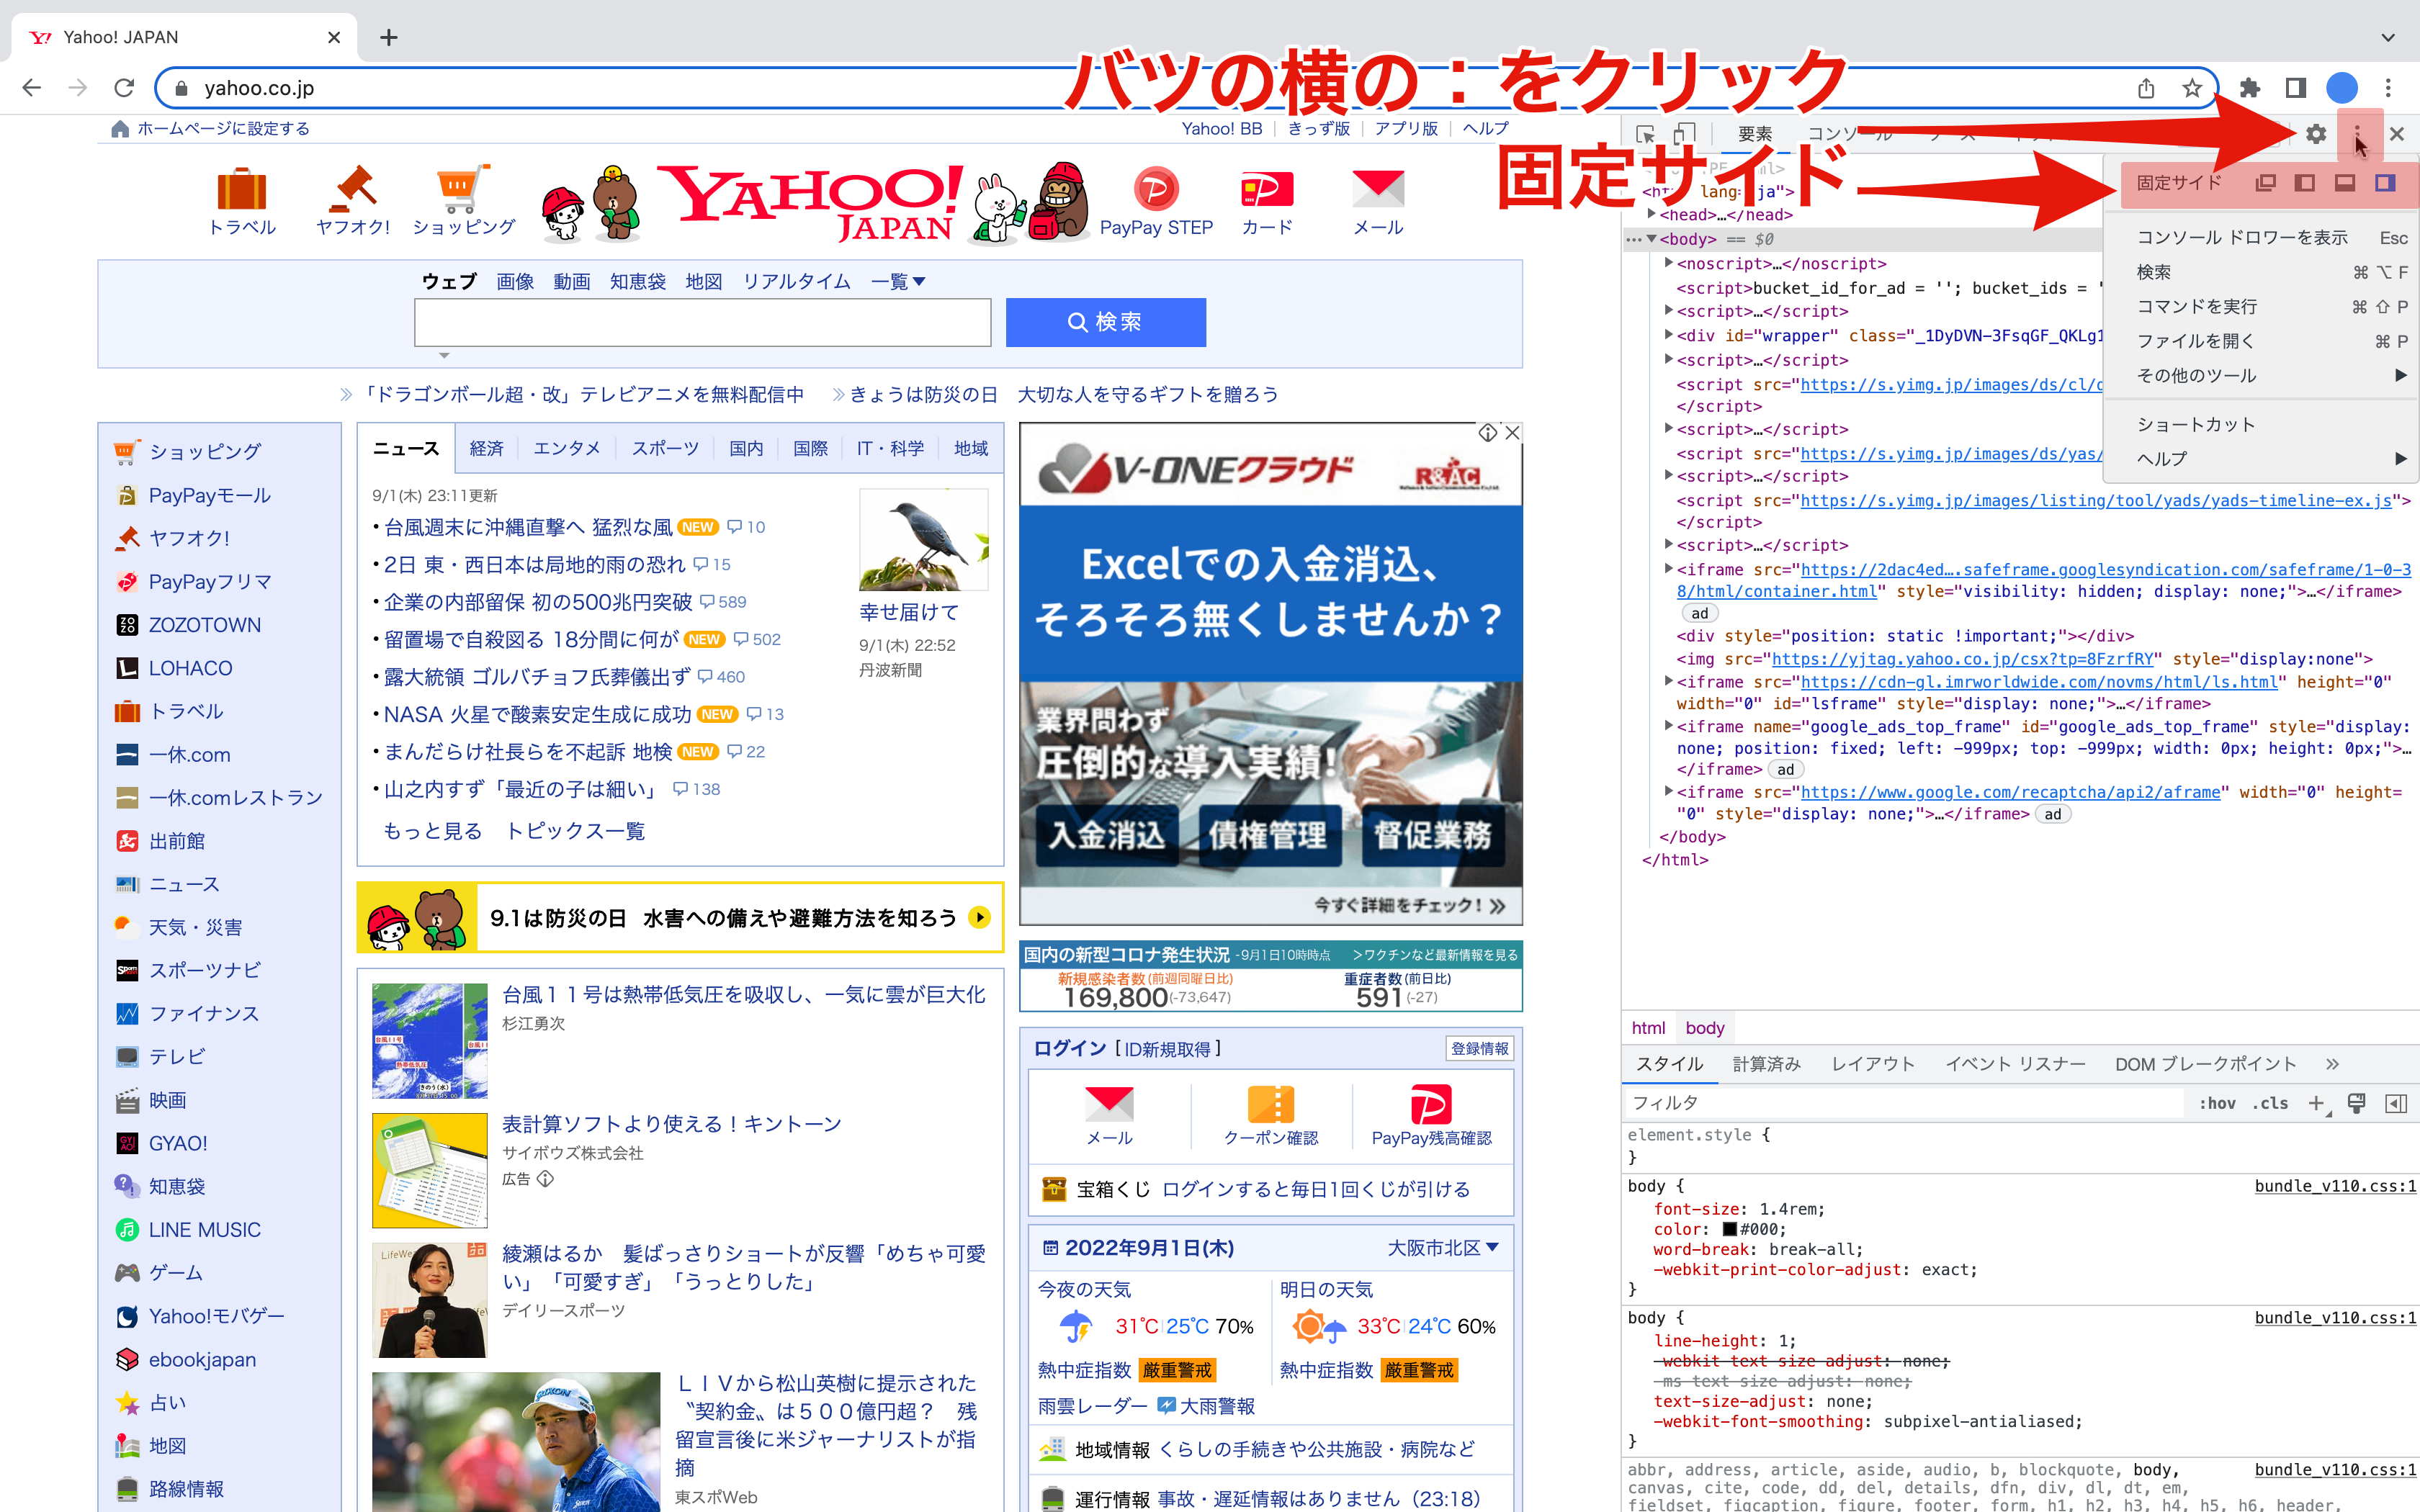The width and height of the screenshot is (2420, 1512).
Task: Dock DevTools to the bottom
Action: 2345,183
